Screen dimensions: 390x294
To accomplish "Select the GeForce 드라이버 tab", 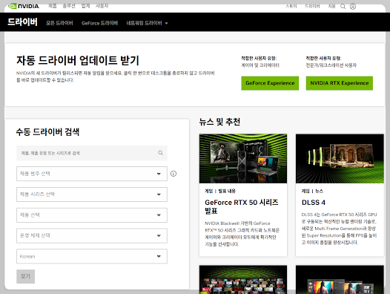I will coord(99,23).
